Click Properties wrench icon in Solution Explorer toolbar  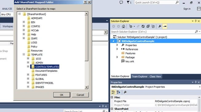pos(160,26)
